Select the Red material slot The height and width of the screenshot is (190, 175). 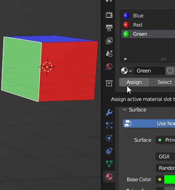[x=148, y=25]
